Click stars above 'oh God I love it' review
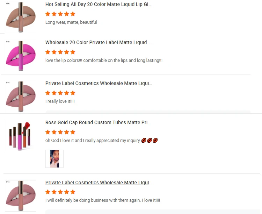Image resolution: width=262 pixels, height=214 pixels. (x=60, y=132)
